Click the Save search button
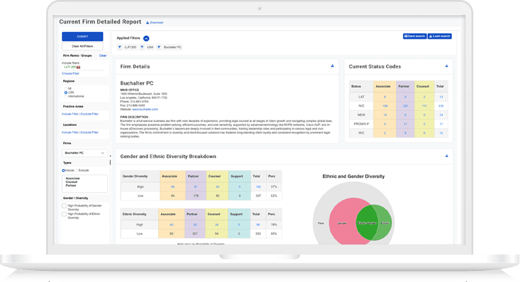520x282 pixels. point(414,36)
